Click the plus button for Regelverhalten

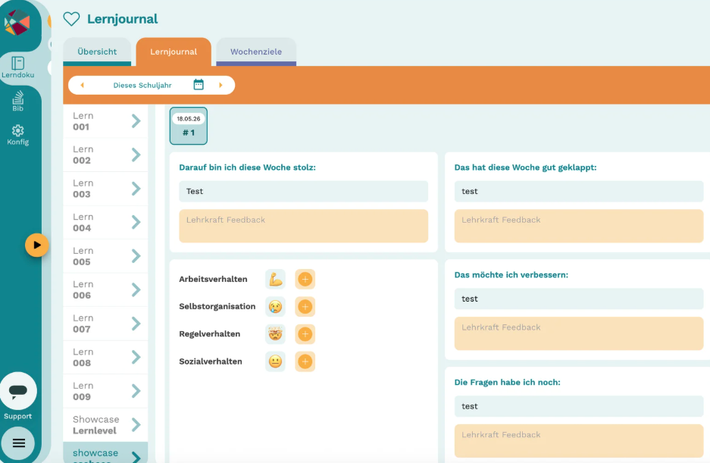click(305, 334)
